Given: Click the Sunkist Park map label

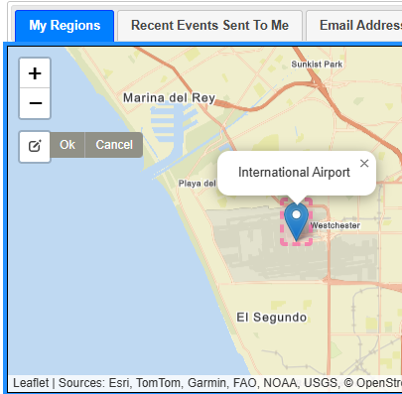Looking at the screenshot, I should pyautogui.click(x=317, y=65).
